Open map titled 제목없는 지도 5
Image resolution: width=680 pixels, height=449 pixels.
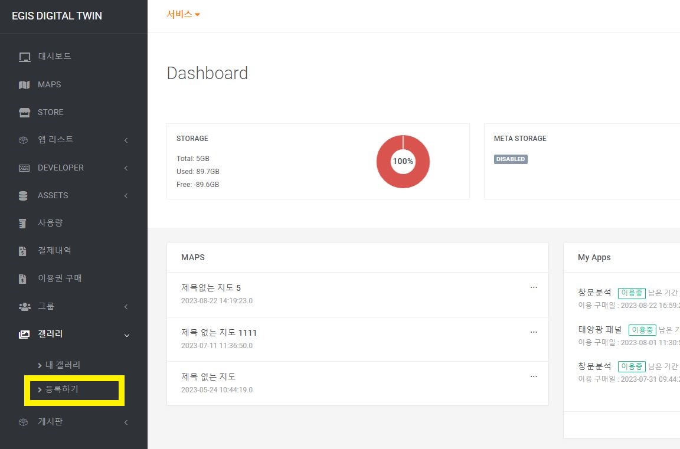(211, 288)
